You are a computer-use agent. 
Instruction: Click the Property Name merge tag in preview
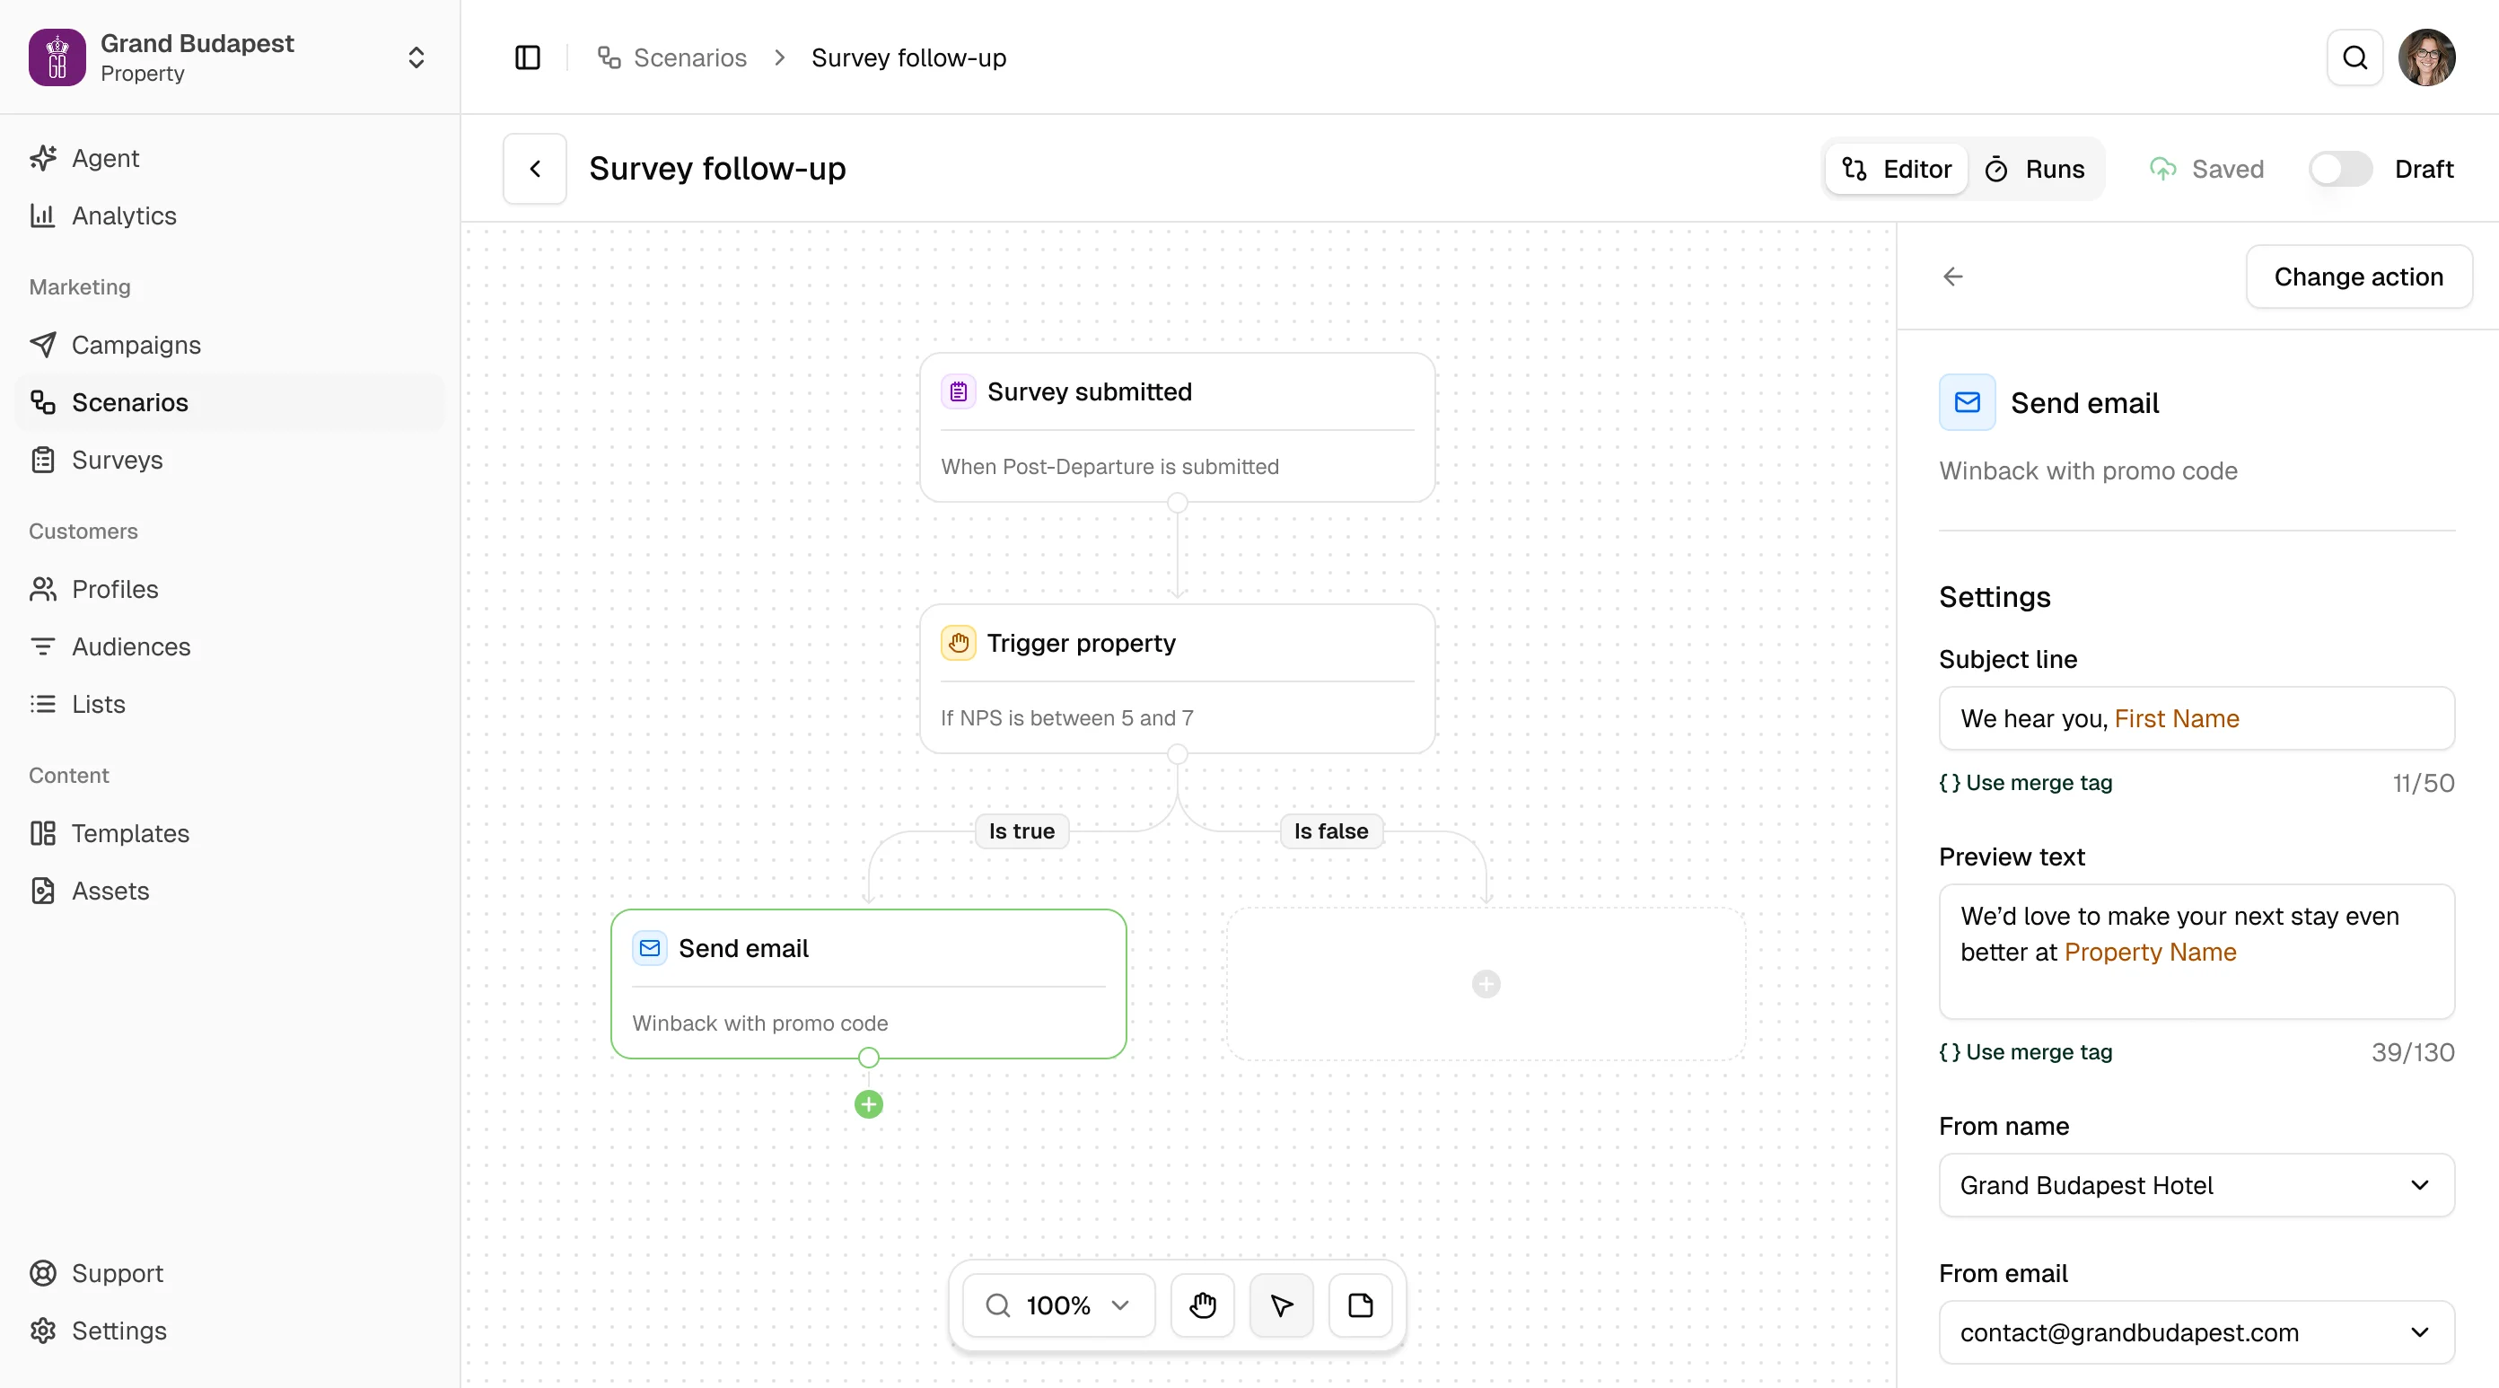coord(2151,953)
